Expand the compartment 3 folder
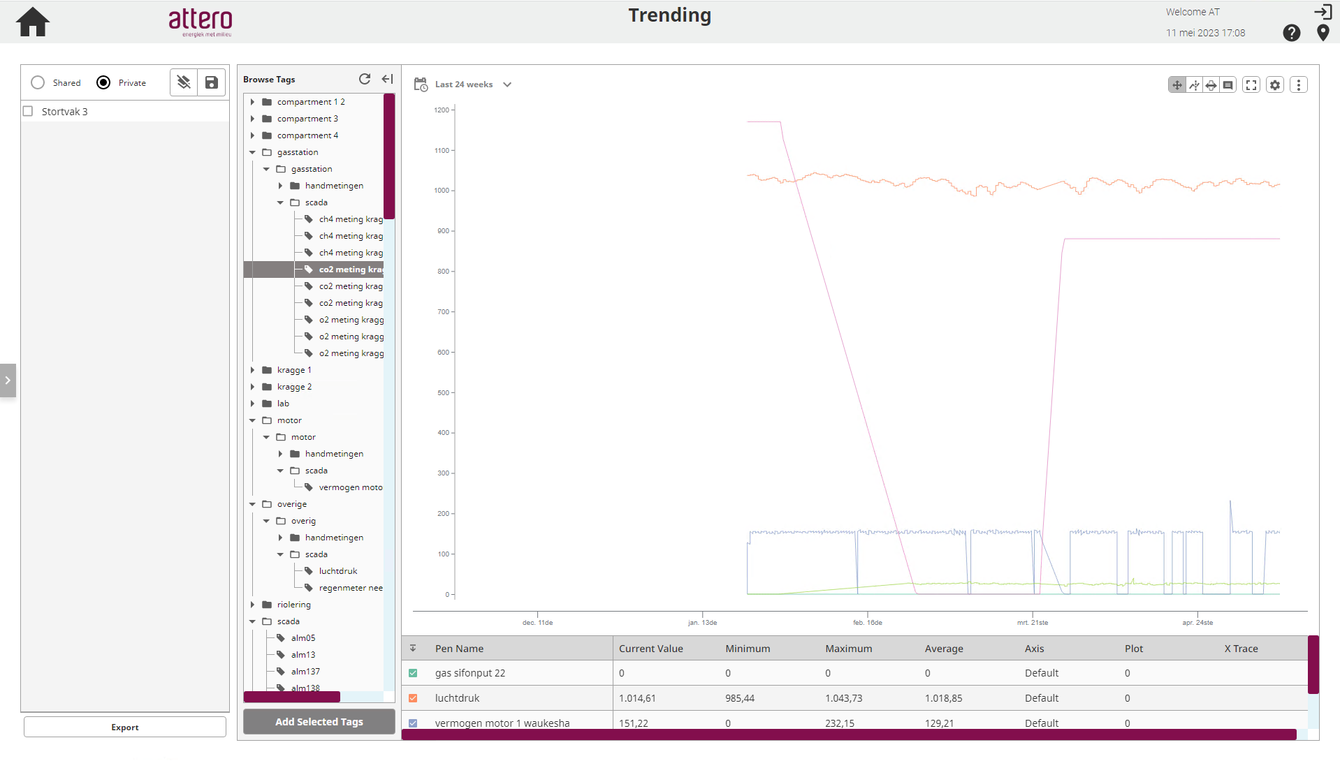This screenshot has width=1340, height=761. 253,119
